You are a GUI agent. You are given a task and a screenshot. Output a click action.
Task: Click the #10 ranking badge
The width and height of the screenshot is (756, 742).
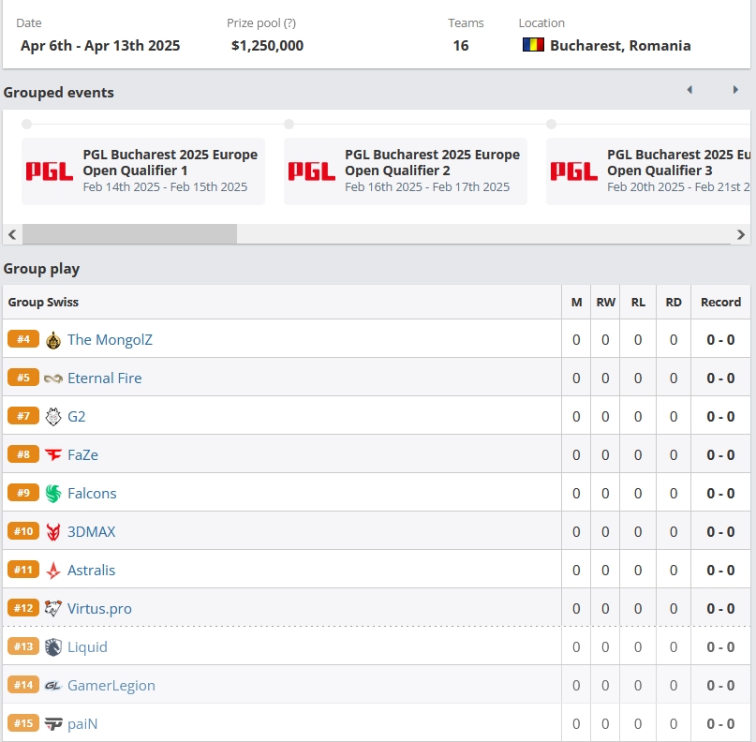pyautogui.click(x=23, y=531)
